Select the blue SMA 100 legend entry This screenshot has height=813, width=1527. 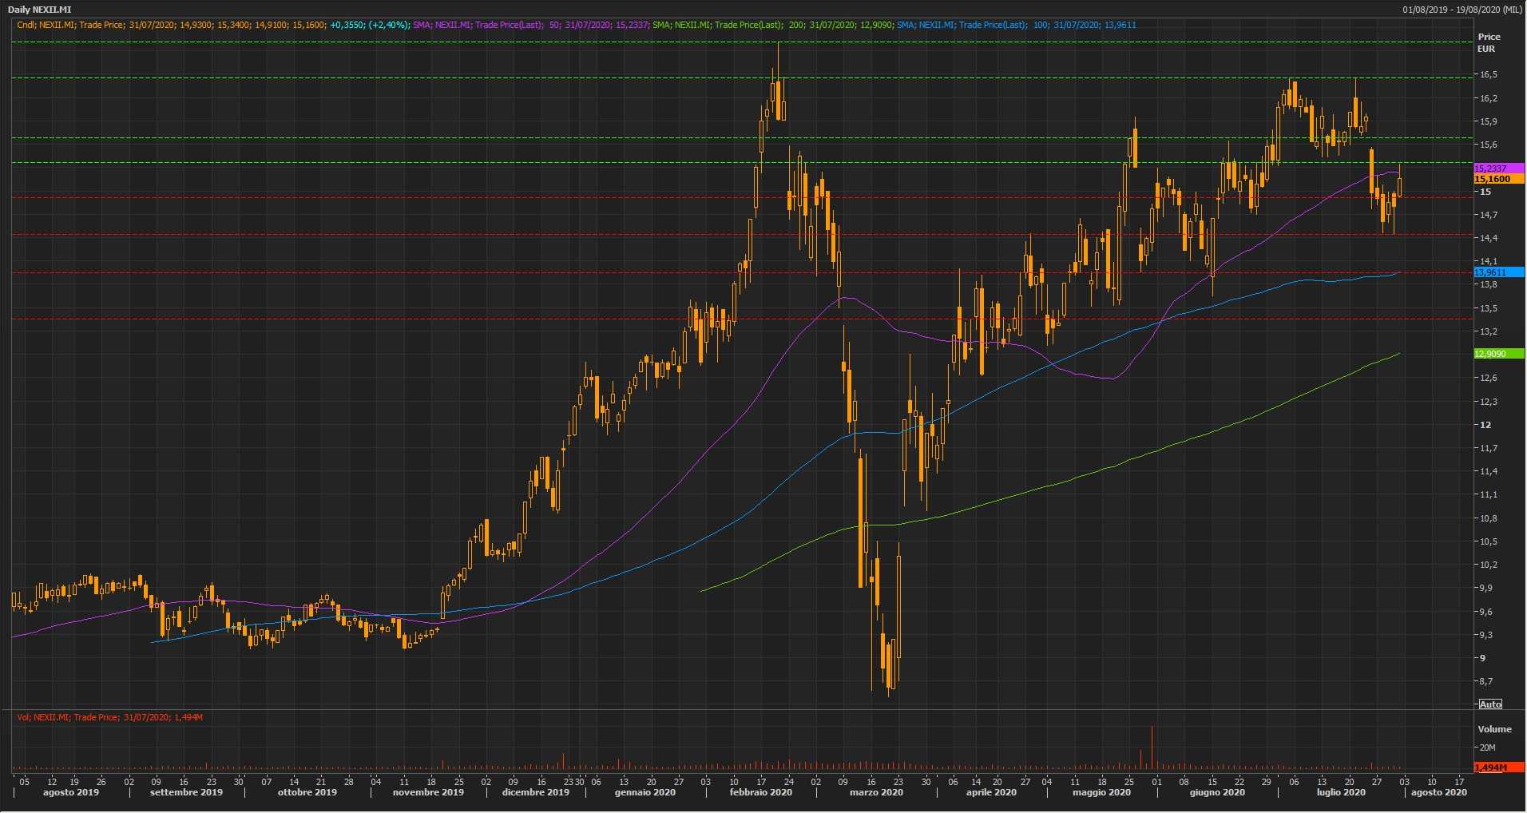[1016, 25]
